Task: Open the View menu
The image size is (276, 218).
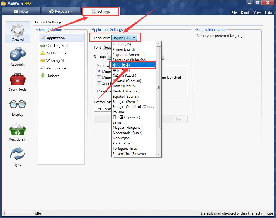Action: [x=257, y=12]
